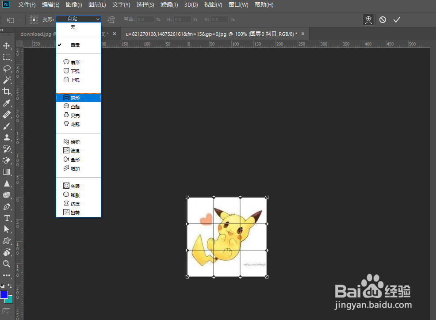The width and height of the screenshot is (436, 320).
Task: Click the Photoshop logo icon
Action: pos(6,4)
